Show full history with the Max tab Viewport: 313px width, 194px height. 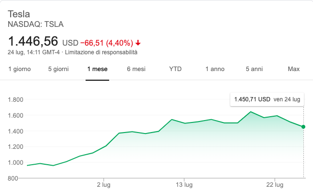point(294,69)
